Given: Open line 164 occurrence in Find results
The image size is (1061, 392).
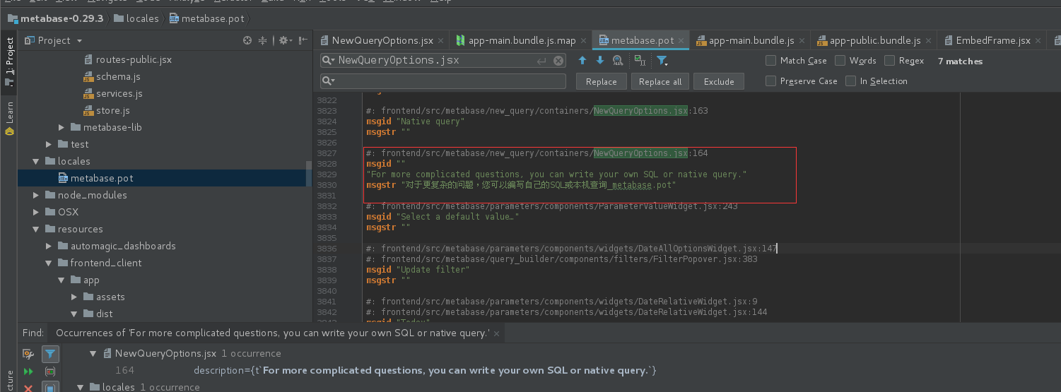Looking at the screenshot, I should click(387, 370).
